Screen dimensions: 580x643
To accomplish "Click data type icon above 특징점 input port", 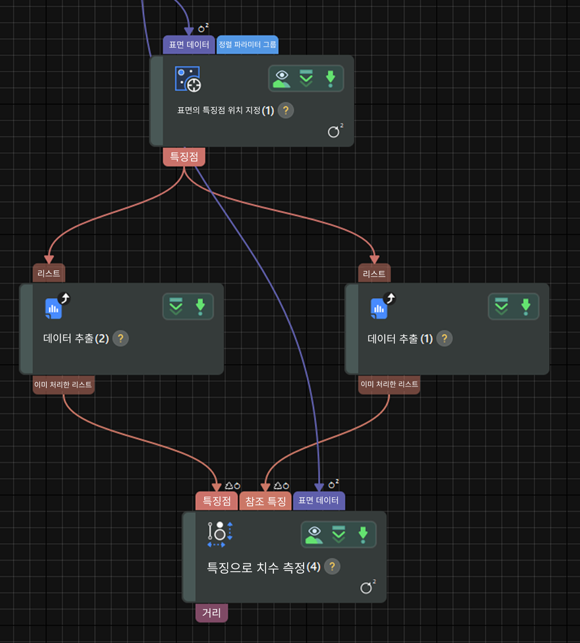I will coord(233,485).
